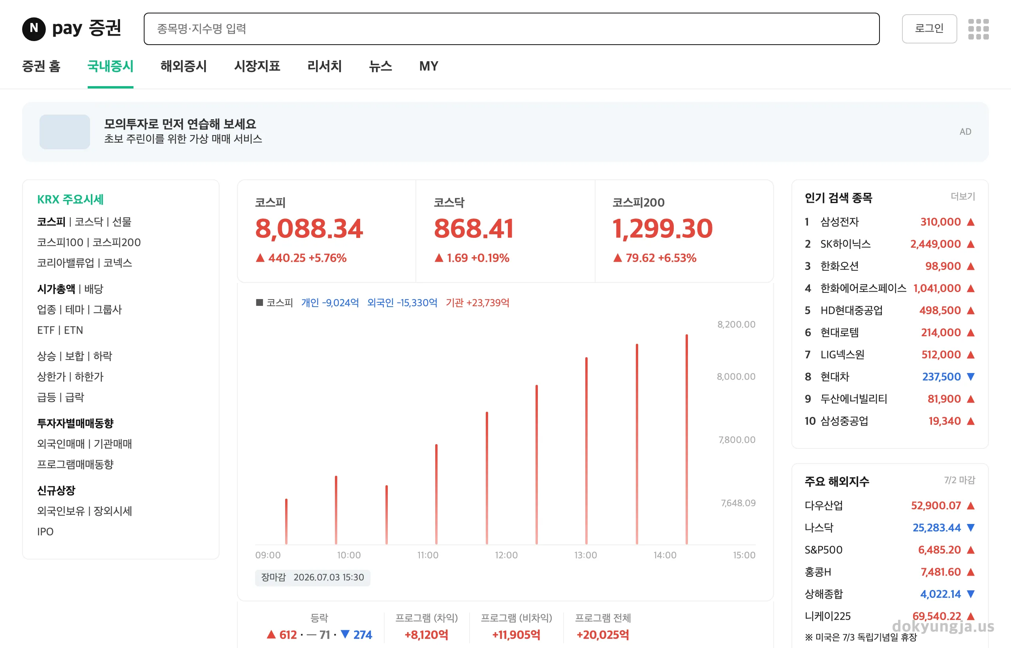Open the 뉴스 tab
This screenshot has width=1011, height=648.
380,66
